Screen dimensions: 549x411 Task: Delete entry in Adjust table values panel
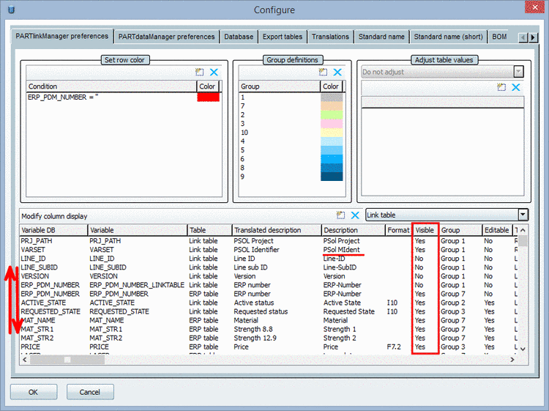point(516,87)
